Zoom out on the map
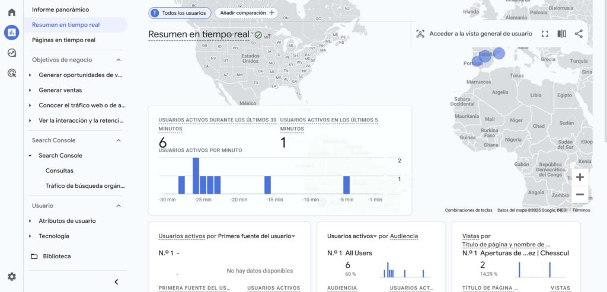Image resolution: width=607 pixels, height=292 pixels. point(580,194)
